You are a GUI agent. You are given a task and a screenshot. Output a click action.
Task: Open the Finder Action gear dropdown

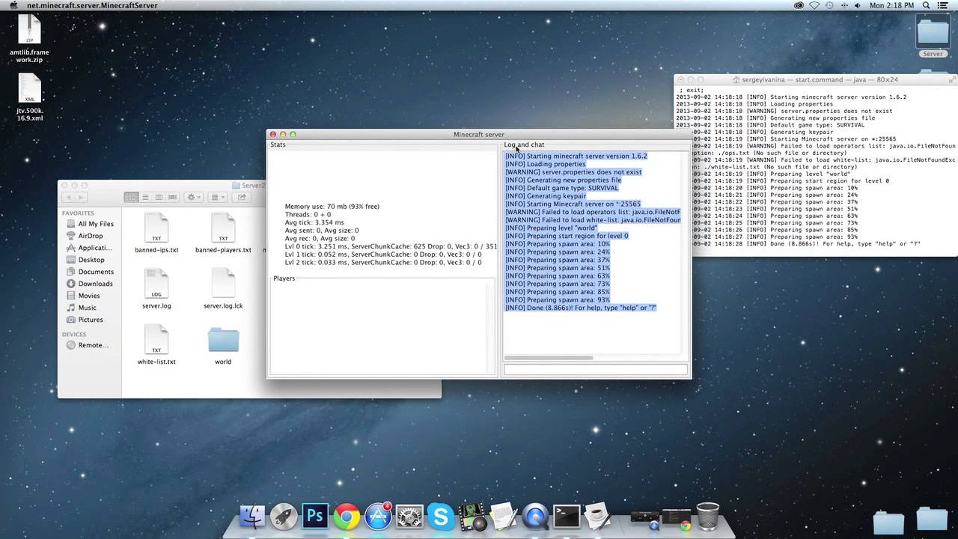194,197
